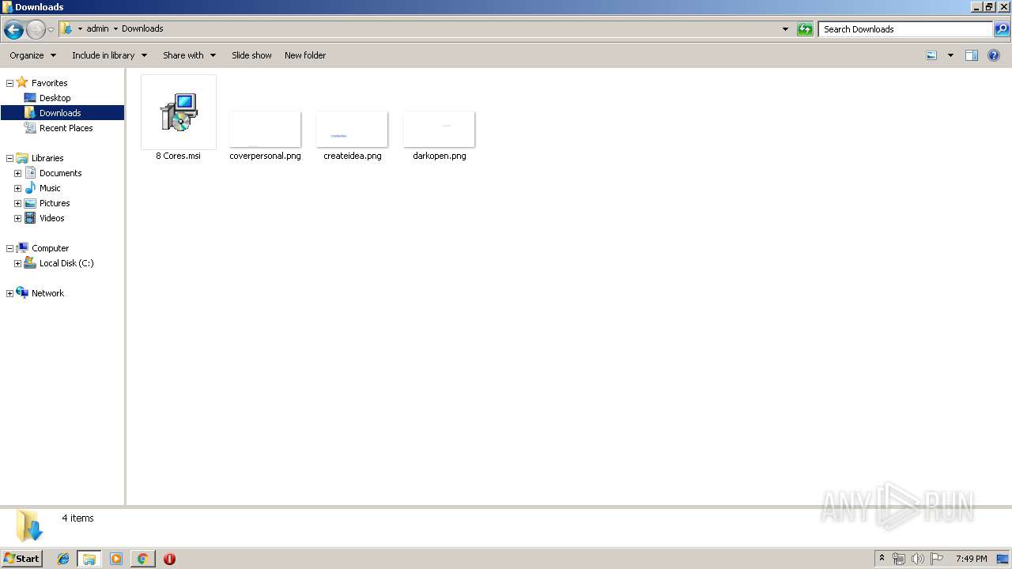Click admin in the address breadcrumb
1012x569 pixels.
tap(97, 28)
